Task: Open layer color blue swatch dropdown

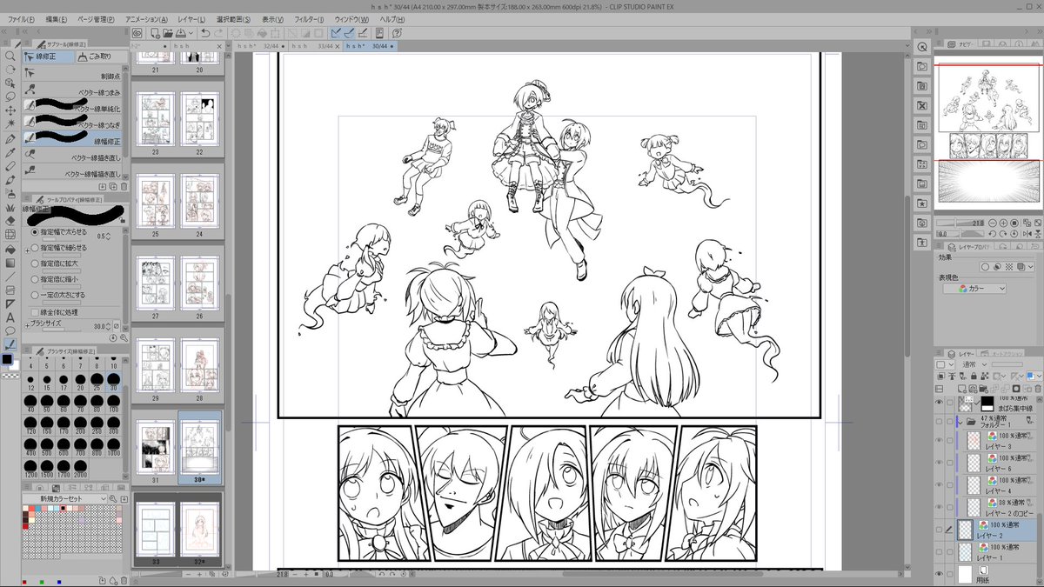Action: [x=1033, y=376]
